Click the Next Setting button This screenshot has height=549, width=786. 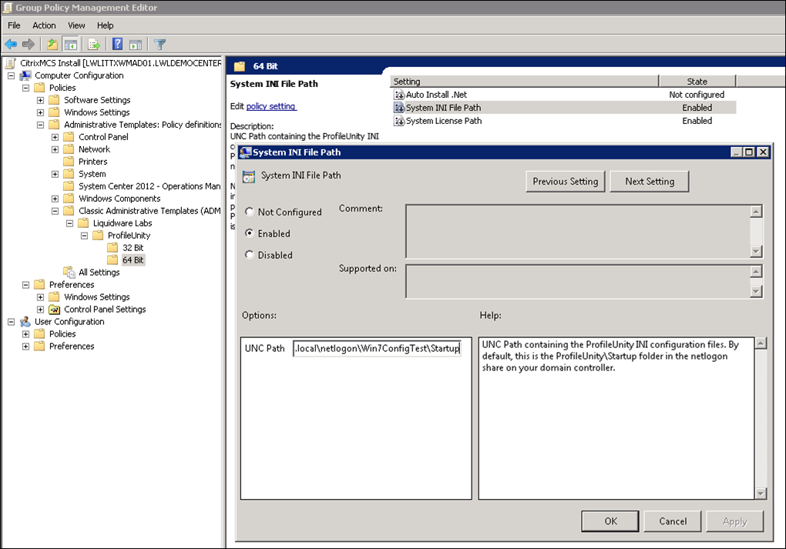(x=649, y=182)
